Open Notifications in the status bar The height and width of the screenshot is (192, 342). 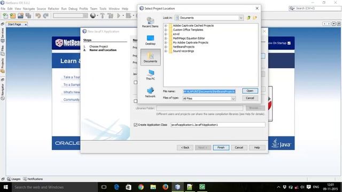[x=33, y=179]
